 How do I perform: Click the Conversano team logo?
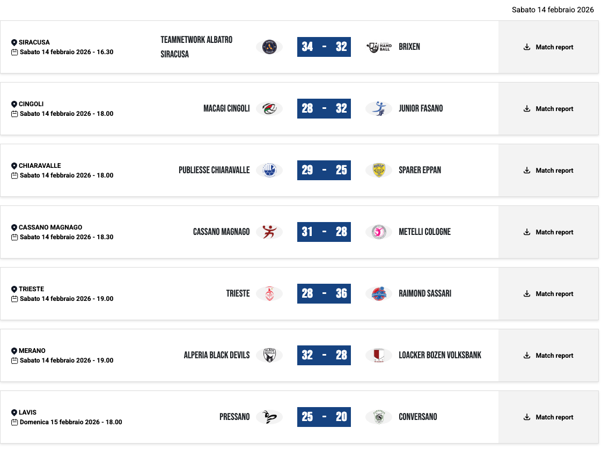379,417
